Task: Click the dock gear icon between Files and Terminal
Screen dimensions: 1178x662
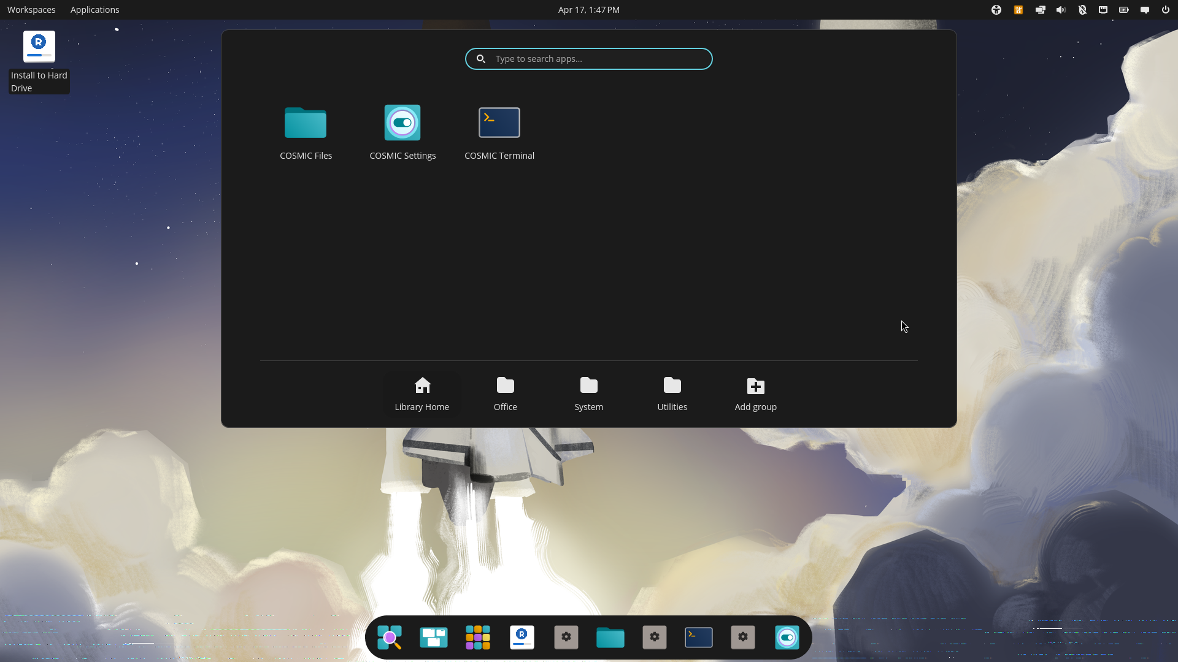Action: 655,637
